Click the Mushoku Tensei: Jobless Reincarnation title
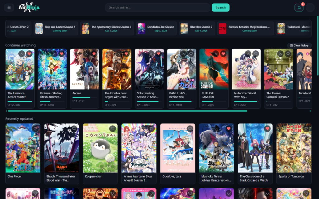 click(216, 178)
